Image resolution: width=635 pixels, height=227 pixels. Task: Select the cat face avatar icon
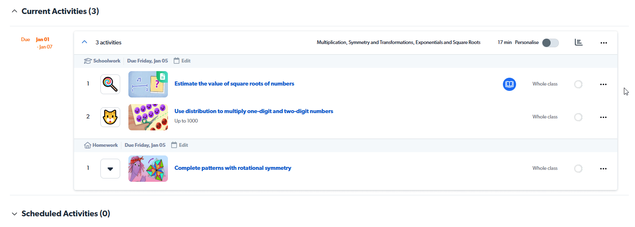[110, 117]
